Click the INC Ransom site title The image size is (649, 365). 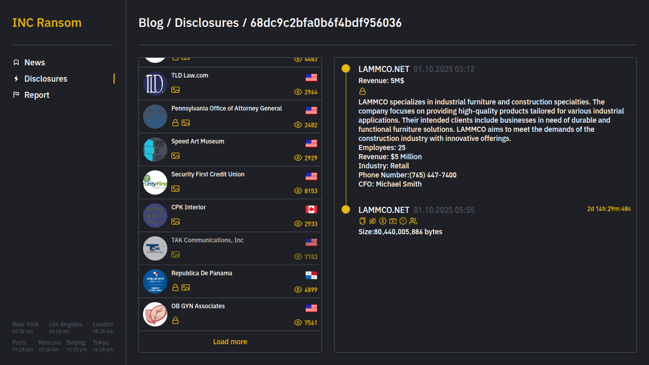47,23
